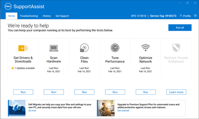Image resolution: width=199 pixels, height=119 pixels.
Task: Follow the Get started link
Action: 123,111
